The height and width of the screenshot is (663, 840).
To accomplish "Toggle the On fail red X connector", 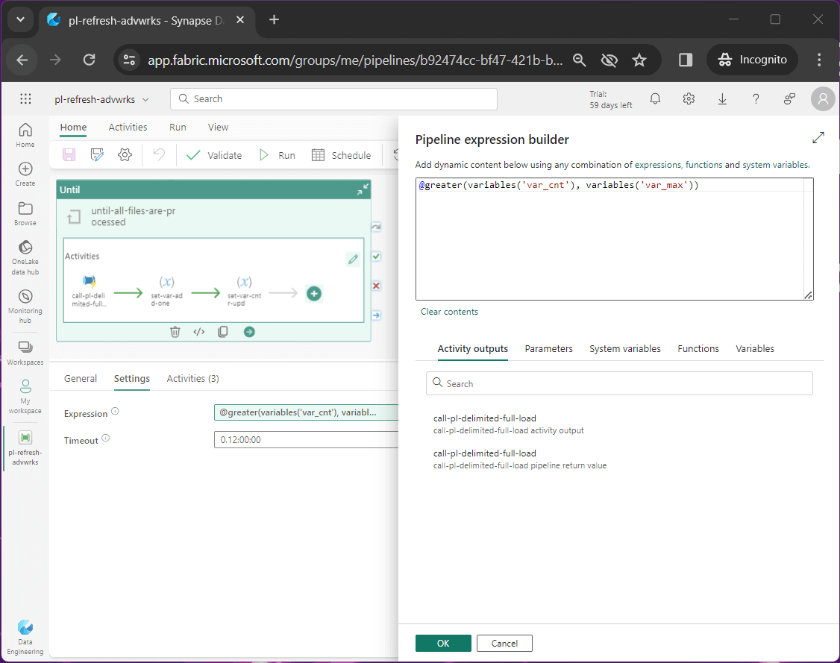I will (x=377, y=286).
